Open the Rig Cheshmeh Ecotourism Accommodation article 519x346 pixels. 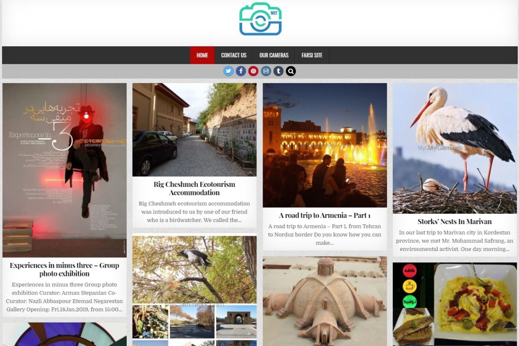[x=194, y=189]
